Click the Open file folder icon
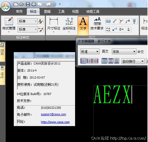 point(22,4)
